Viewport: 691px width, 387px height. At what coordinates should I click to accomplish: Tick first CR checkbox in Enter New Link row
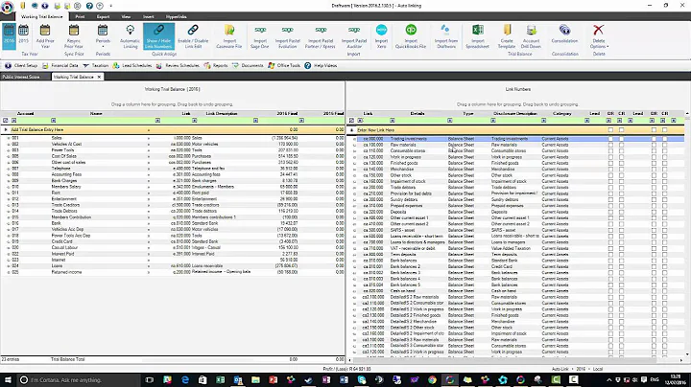pos(621,130)
